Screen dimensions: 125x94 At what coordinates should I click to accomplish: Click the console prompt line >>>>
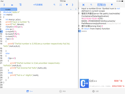pos(84,31)
